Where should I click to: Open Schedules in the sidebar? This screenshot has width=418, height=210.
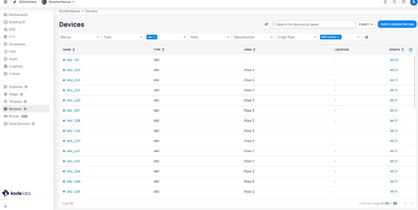(x=17, y=44)
